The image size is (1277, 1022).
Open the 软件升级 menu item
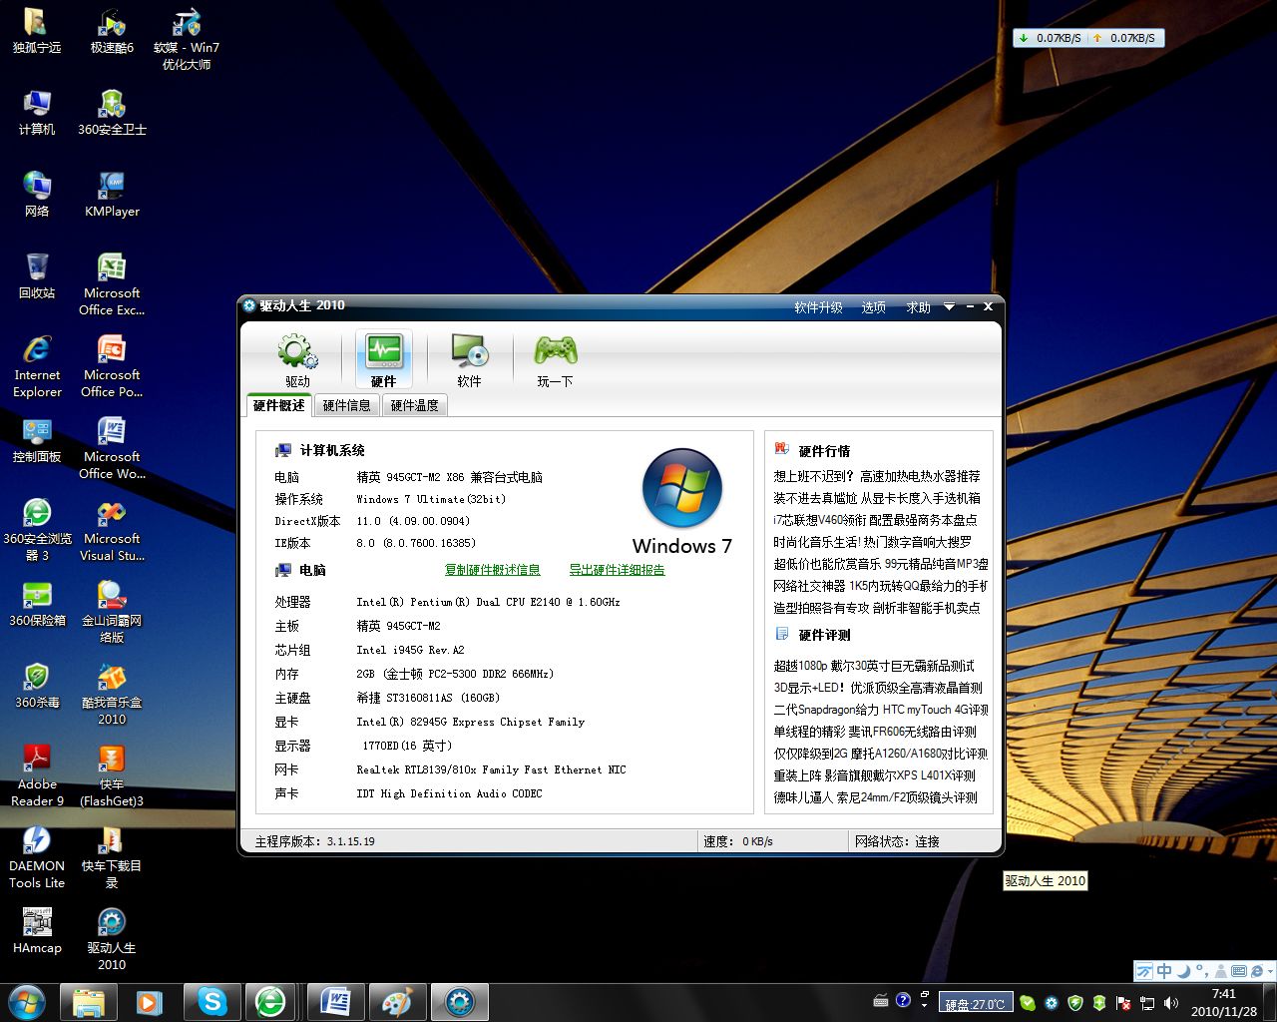pyautogui.click(x=818, y=307)
